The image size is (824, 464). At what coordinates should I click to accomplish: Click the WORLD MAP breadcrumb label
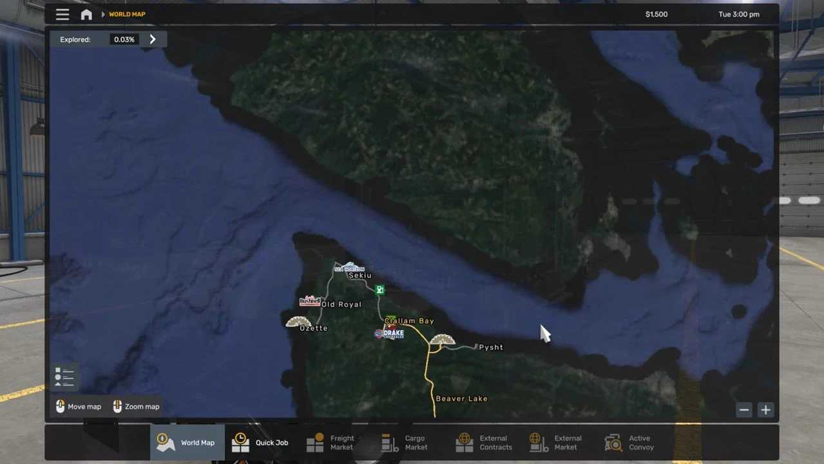click(127, 14)
